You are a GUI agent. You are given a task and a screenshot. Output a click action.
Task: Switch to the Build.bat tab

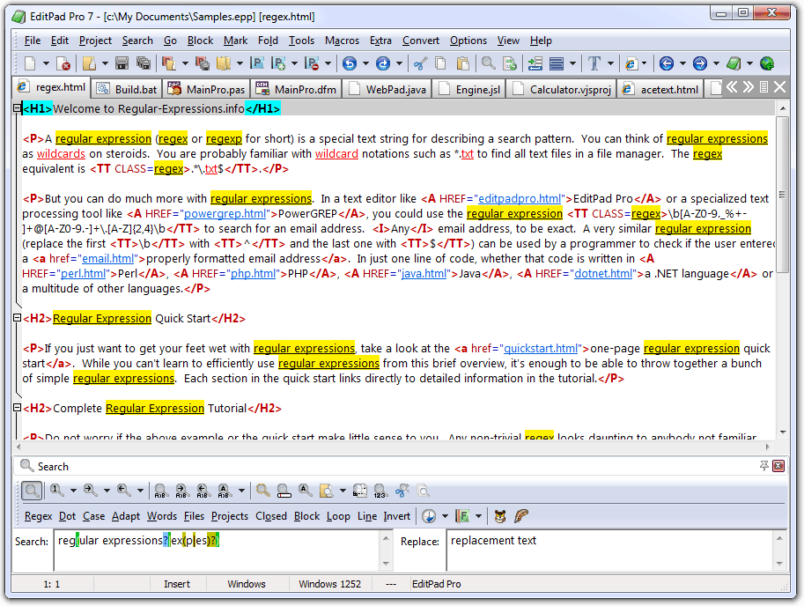pyautogui.click(x=127, y=89)
